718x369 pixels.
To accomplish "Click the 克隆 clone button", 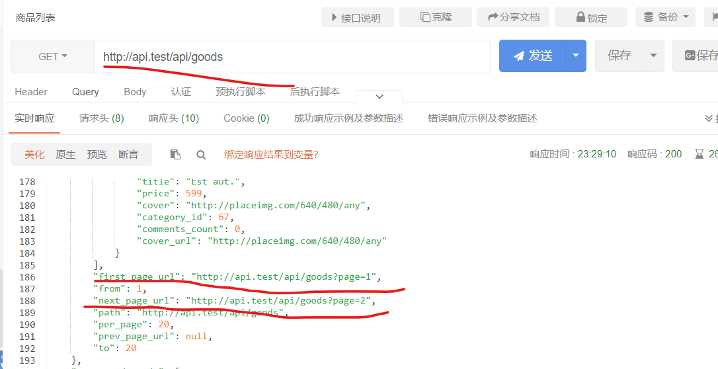I will 436,17.
